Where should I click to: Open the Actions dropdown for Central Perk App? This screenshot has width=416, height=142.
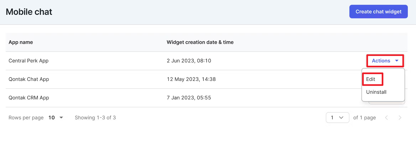pos(385,61)
